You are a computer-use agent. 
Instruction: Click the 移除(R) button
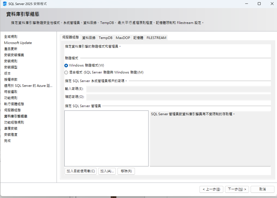126,171
